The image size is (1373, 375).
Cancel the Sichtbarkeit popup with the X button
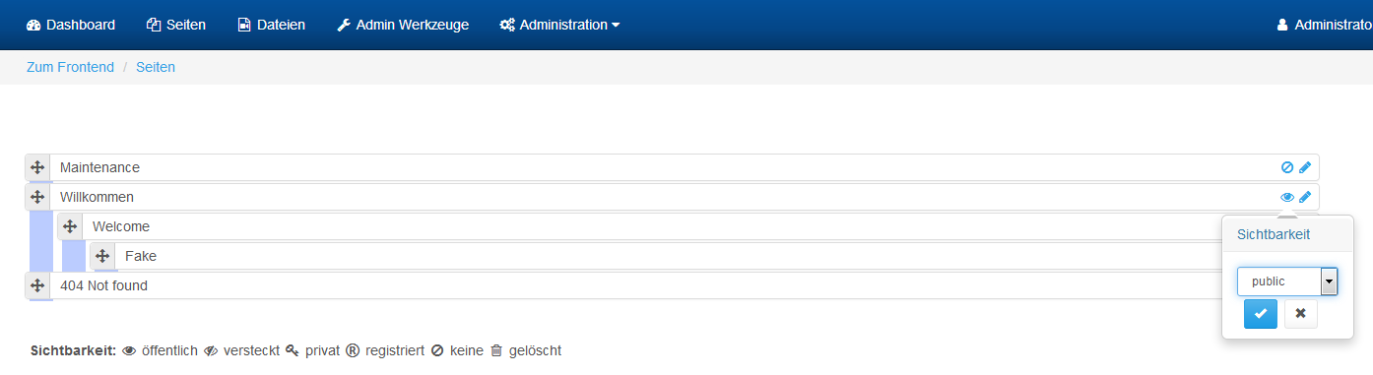point(1300,314)
